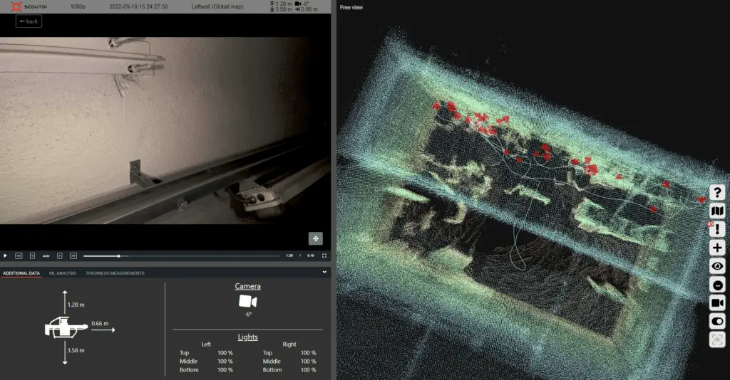The image size is (730, 380).
Task: Click the 3.58 m downward distance value
Action: point(76,350)
